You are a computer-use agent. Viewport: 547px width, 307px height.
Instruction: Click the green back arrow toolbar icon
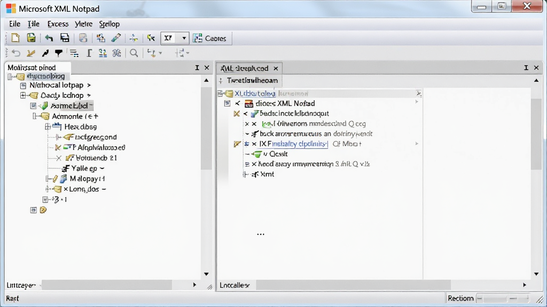(49, 38)
